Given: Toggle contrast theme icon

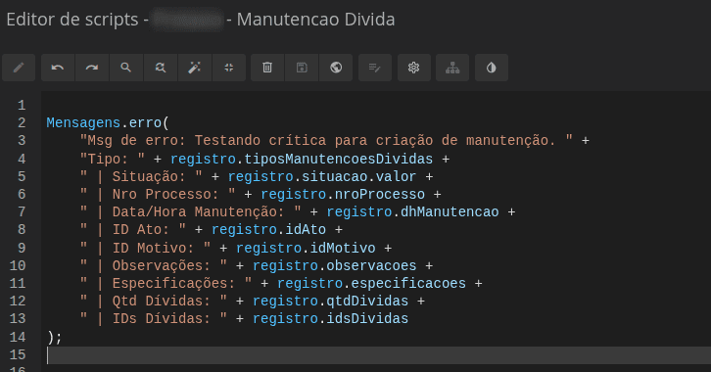Looking at the screenshot, I should [x=492, y=68].
